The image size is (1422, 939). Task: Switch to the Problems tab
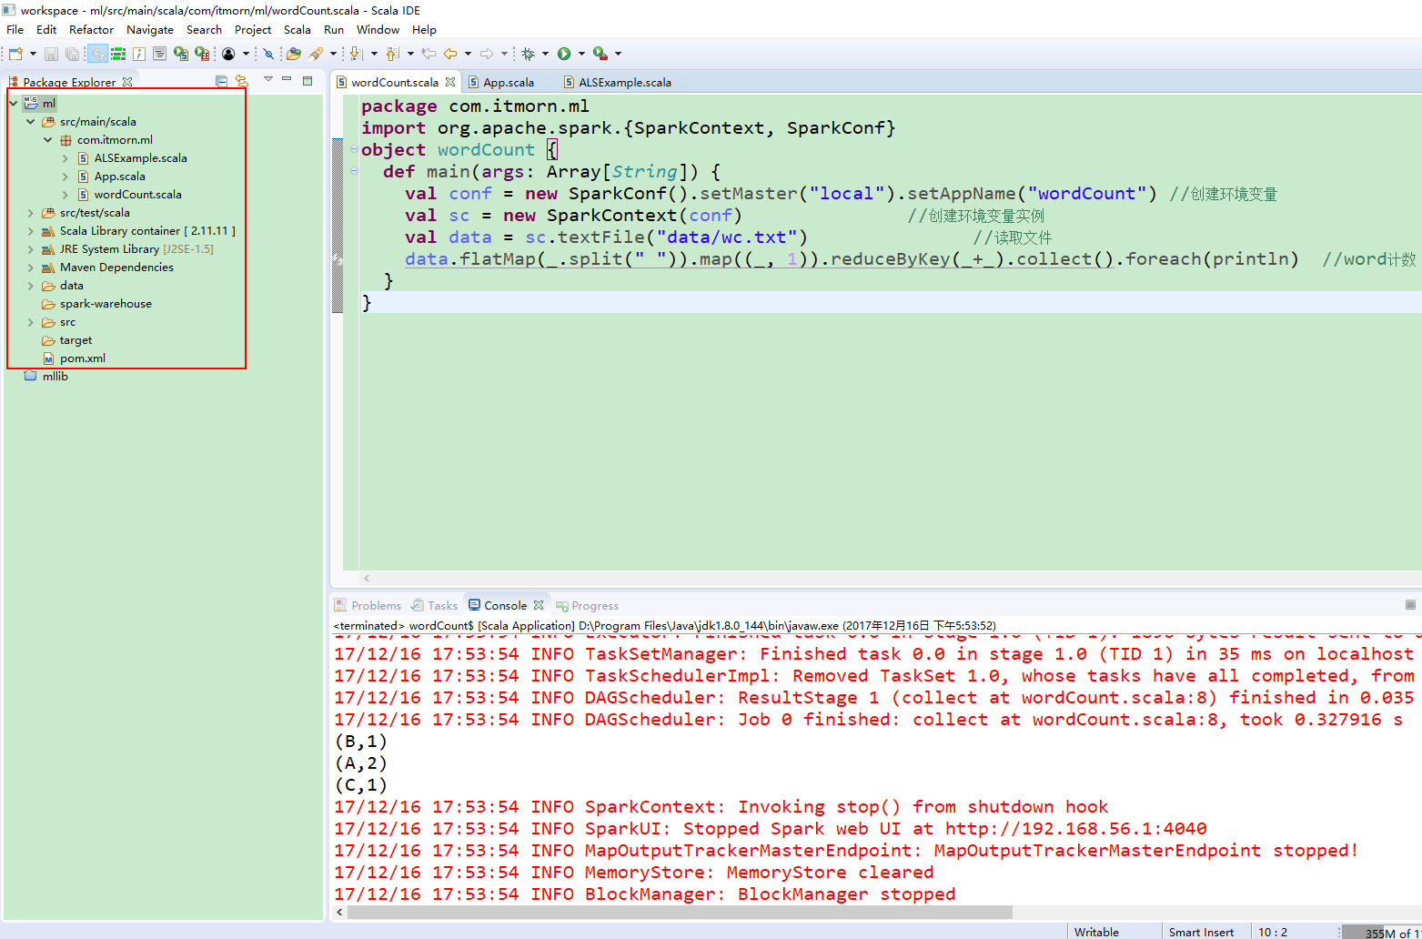pyautogui.click(x=368, y=605)
